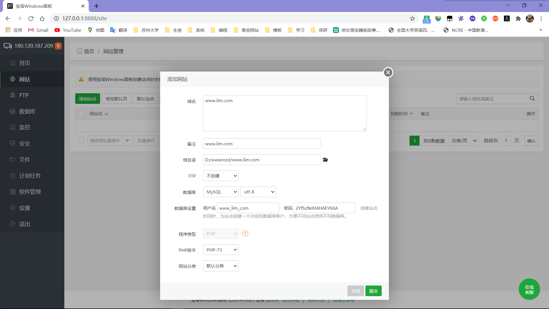Open the Gmail bookmark
This screenshot has width=549, height=309.
pos(38,30)
